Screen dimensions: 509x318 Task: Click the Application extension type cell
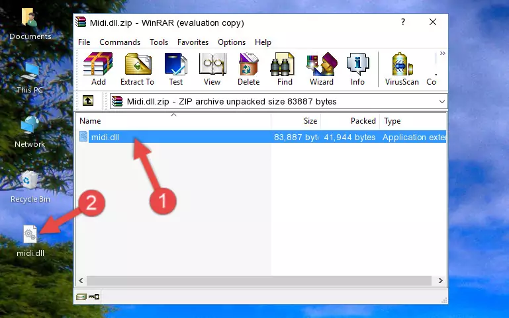click(414, 137)
